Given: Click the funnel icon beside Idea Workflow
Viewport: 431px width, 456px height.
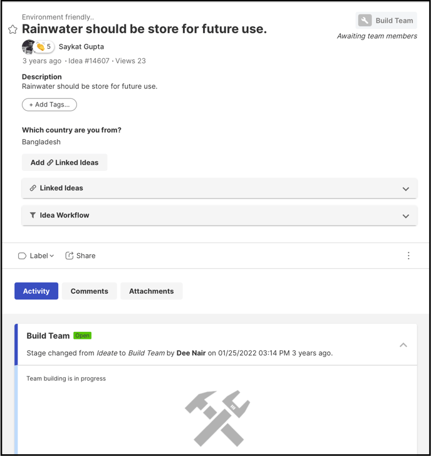Looking at the screenshot, I should point(33,215).
